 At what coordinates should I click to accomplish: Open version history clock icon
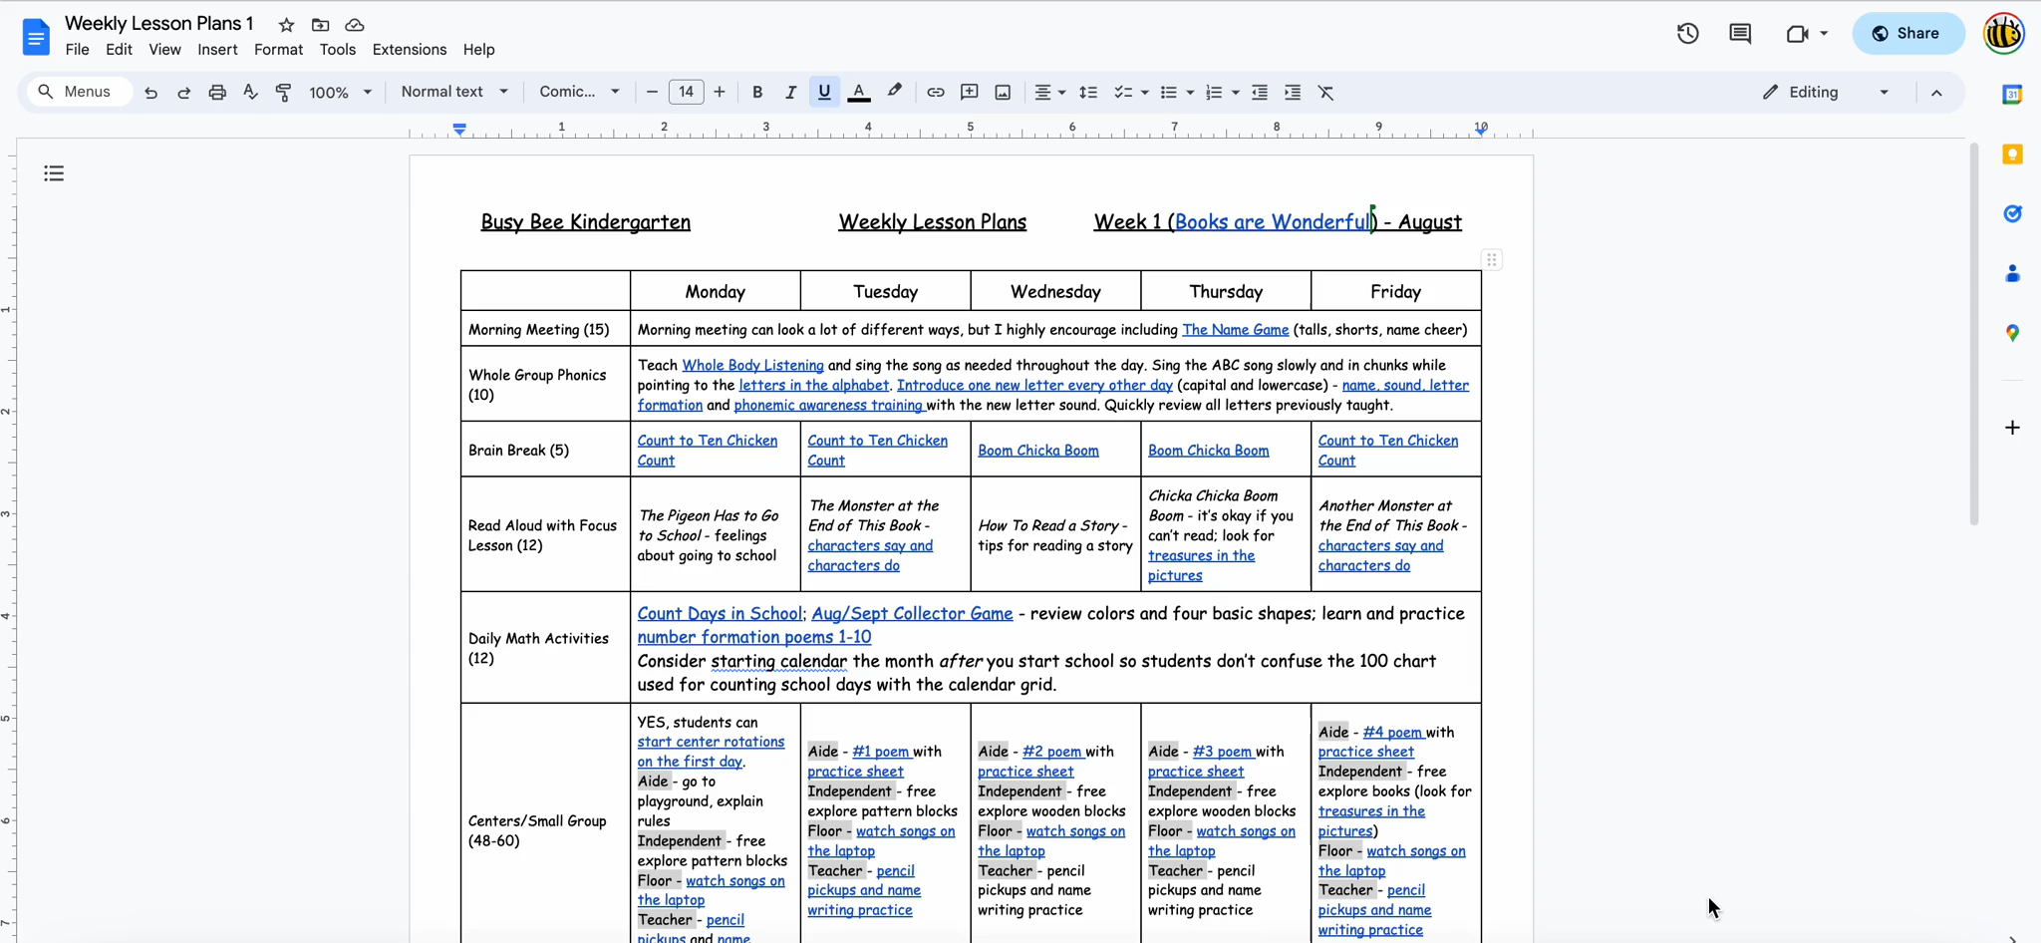[1687, 33]
